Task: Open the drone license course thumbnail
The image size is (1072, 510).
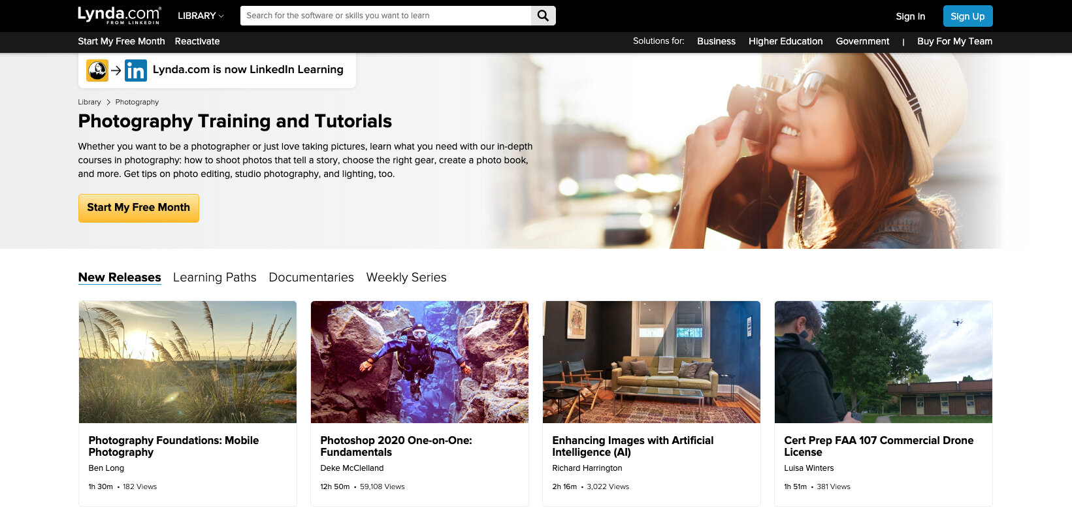Action: click(883, 362)
